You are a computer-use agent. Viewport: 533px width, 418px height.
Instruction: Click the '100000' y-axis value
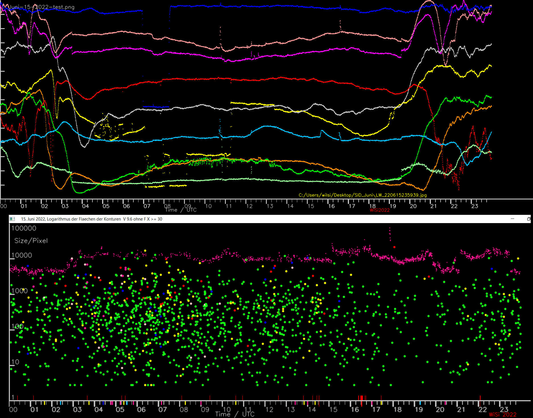pyautogui.click(x=24, y=228)
